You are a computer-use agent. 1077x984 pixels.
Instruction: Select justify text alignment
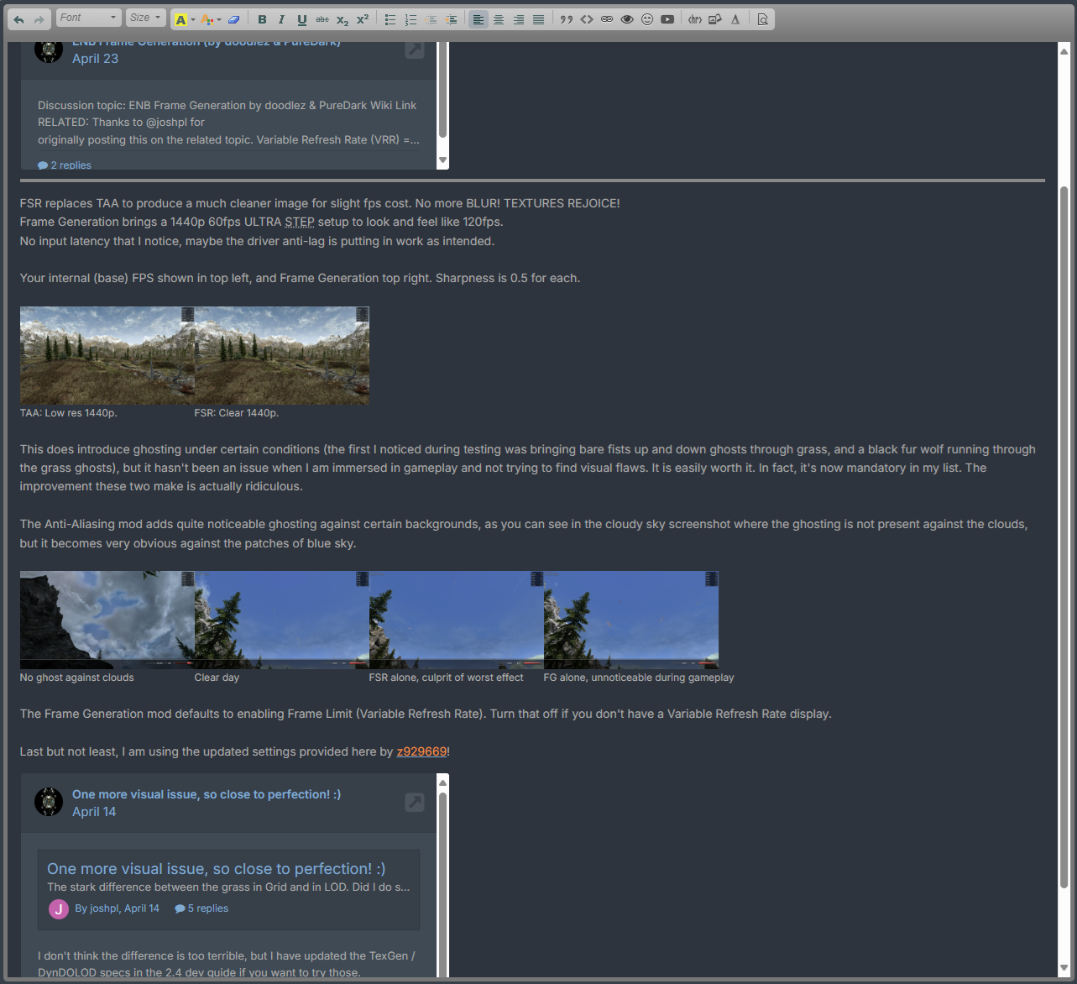pos(539,19)
